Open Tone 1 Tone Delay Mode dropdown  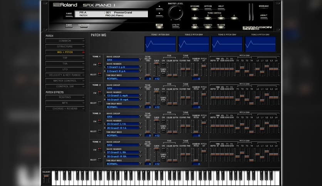coord(124,78)
